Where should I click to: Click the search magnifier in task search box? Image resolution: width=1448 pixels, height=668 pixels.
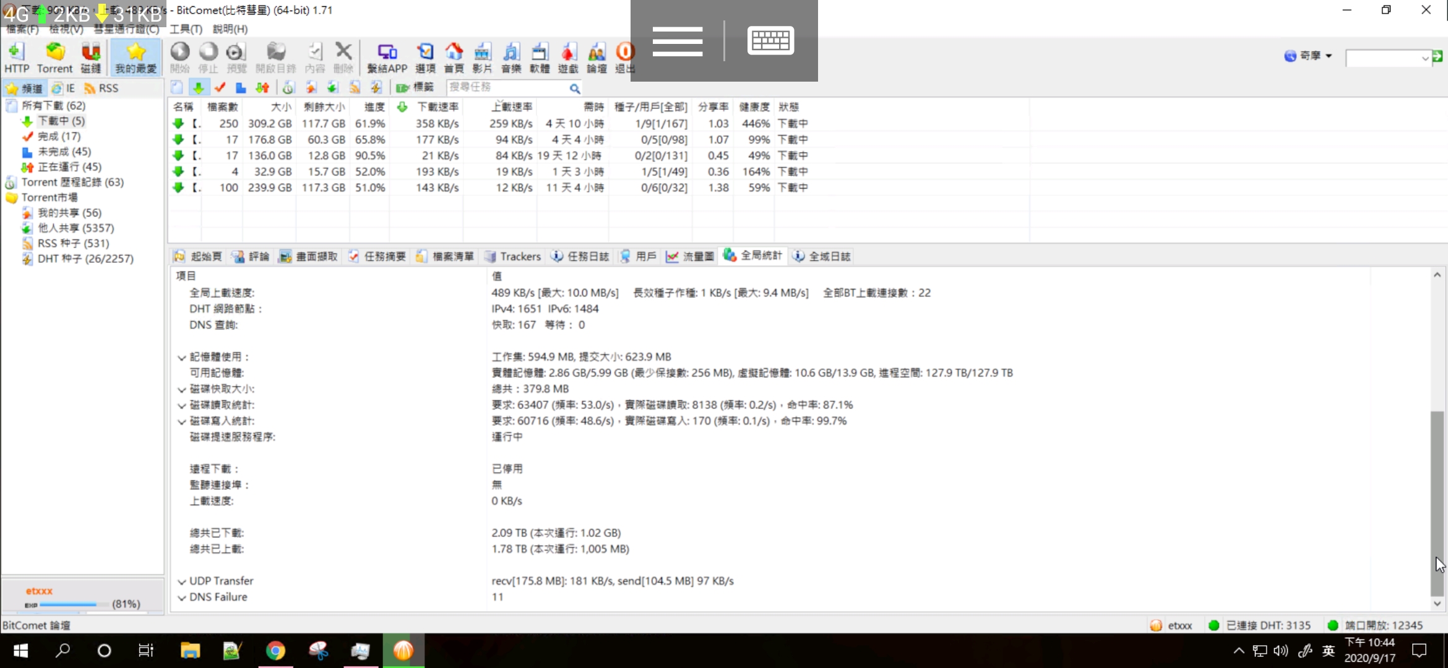coord(575,88)
